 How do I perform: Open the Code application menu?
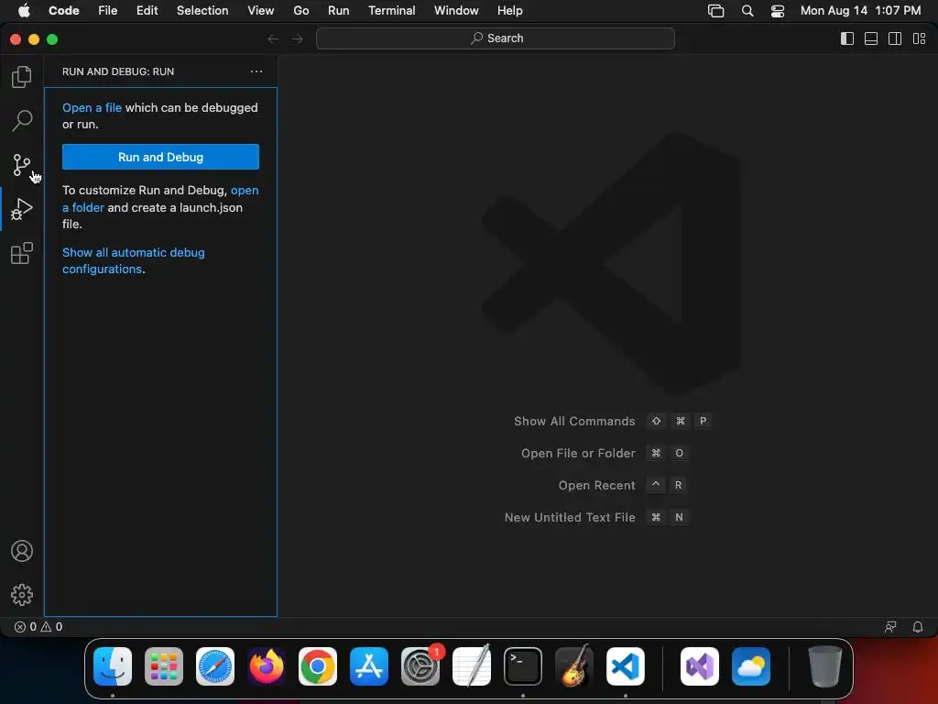point(64,11)
